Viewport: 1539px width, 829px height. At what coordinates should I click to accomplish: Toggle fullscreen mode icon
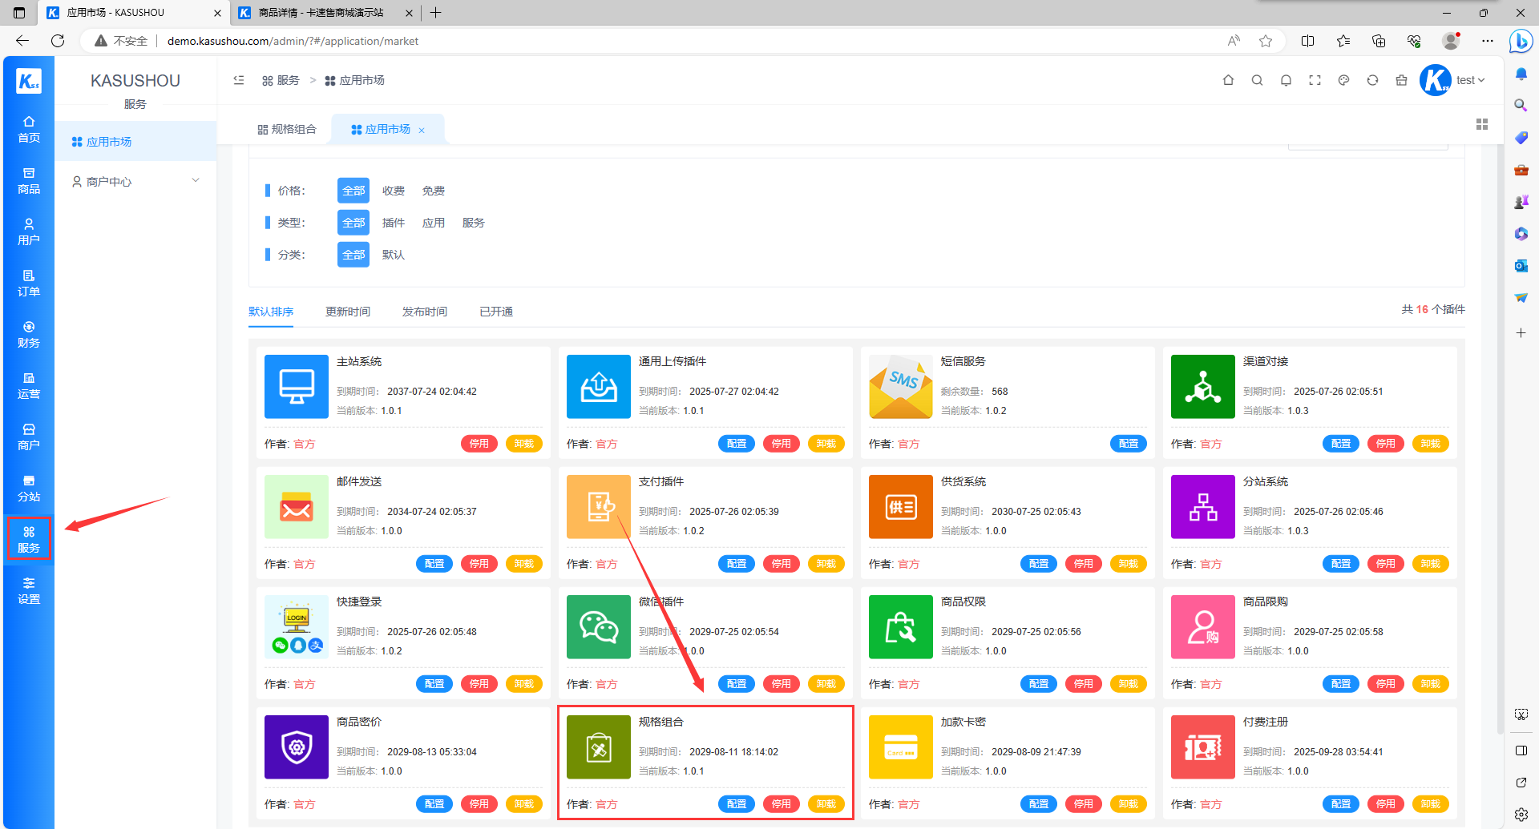[1315, 80]
